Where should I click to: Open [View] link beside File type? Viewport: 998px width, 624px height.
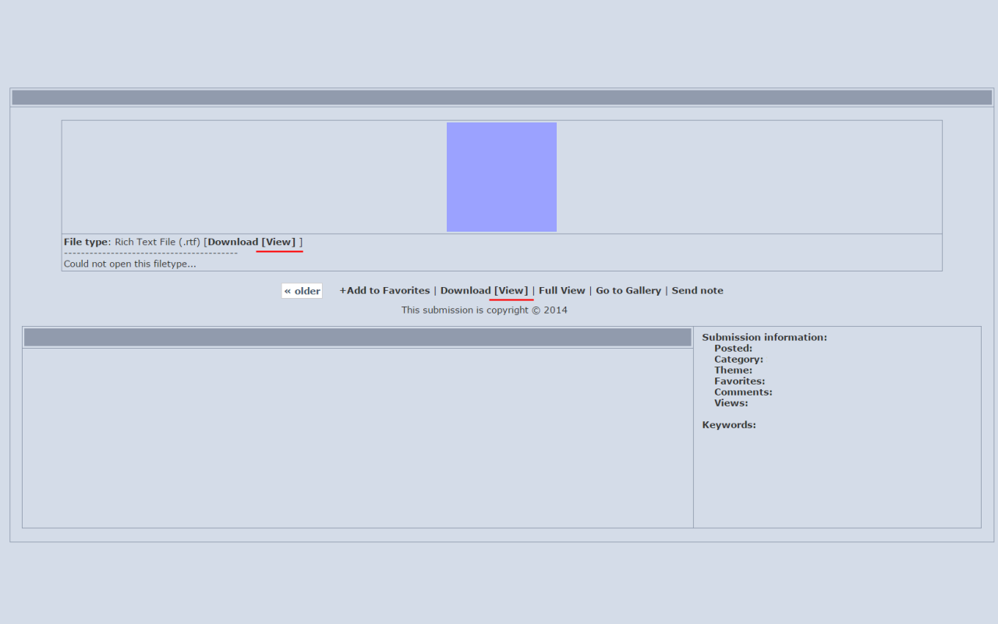(278, 242)
